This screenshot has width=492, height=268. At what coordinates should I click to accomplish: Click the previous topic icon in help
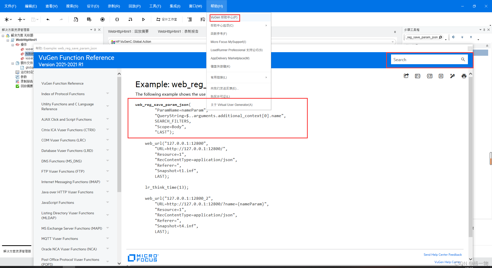click(418, 76)
